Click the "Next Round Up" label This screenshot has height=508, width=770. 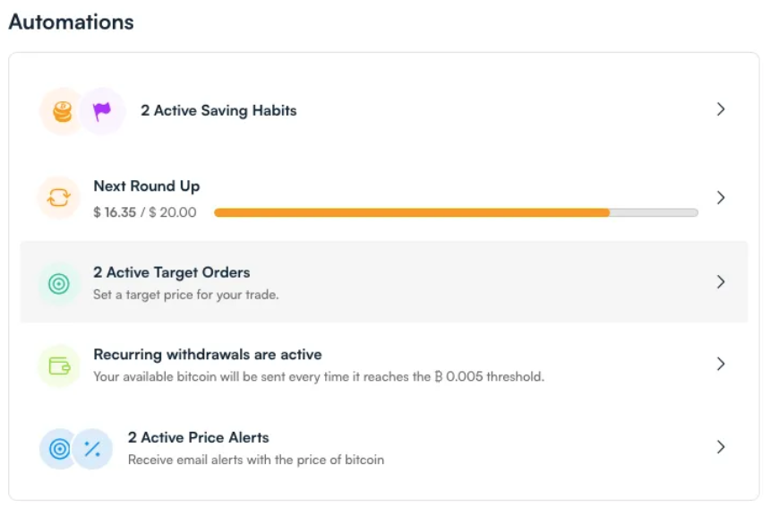click(147, 186)
